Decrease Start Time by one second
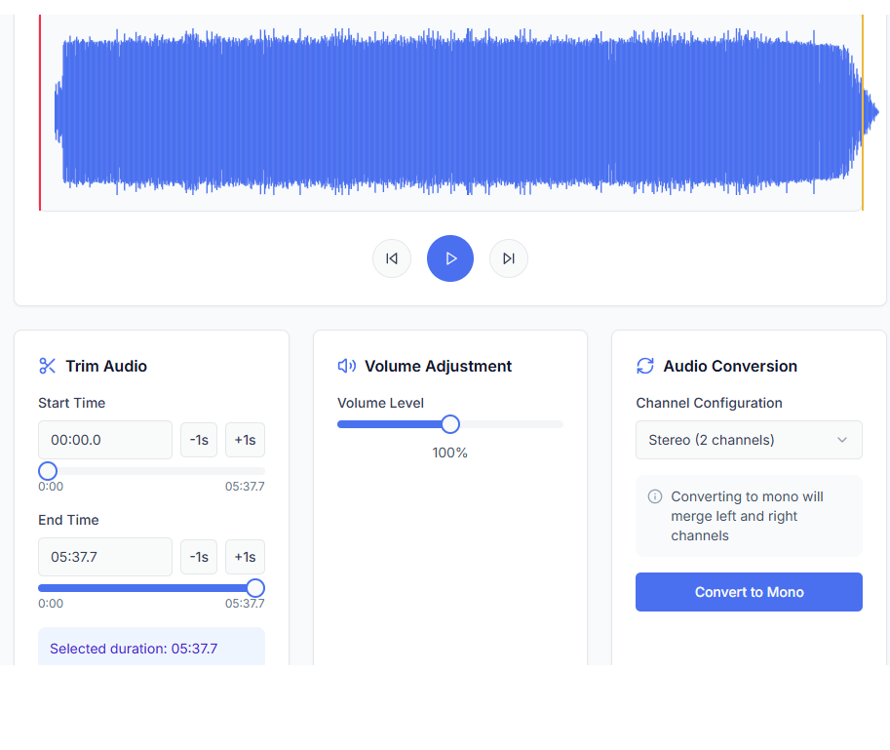This screenshot has width=890, height=750. point(199,440)
